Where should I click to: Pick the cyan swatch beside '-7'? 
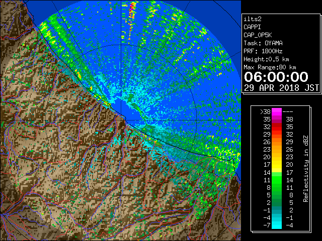point(277,225)
